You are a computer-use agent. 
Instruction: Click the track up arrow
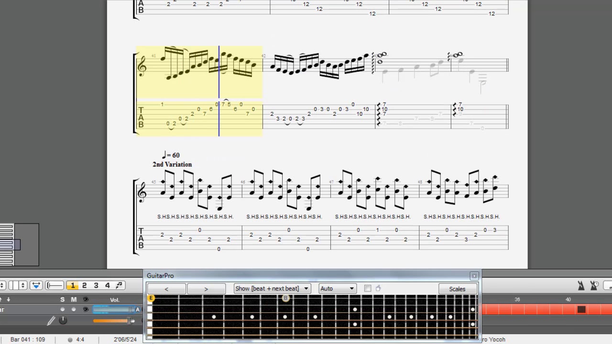click(1, 300)
